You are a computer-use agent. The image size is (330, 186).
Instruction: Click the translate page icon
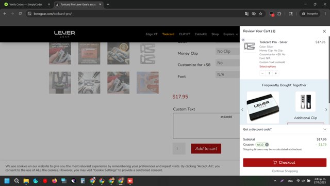pos(246,14)
